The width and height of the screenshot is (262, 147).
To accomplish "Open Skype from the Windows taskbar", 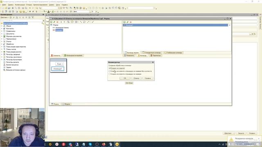I will click(x=90, y=144).
